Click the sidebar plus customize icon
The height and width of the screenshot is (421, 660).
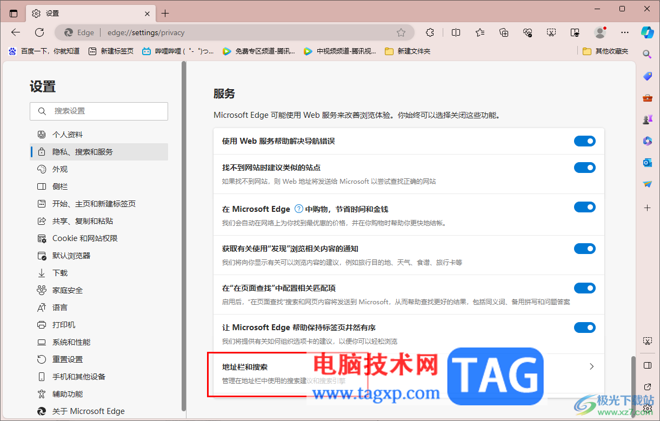click(647, 208)
